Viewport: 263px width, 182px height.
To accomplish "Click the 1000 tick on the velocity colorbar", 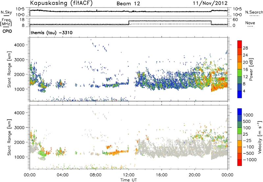I will tap(248, 115).
